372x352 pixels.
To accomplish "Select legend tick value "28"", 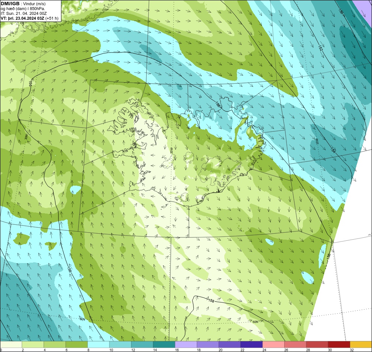I will click(308, 350).
